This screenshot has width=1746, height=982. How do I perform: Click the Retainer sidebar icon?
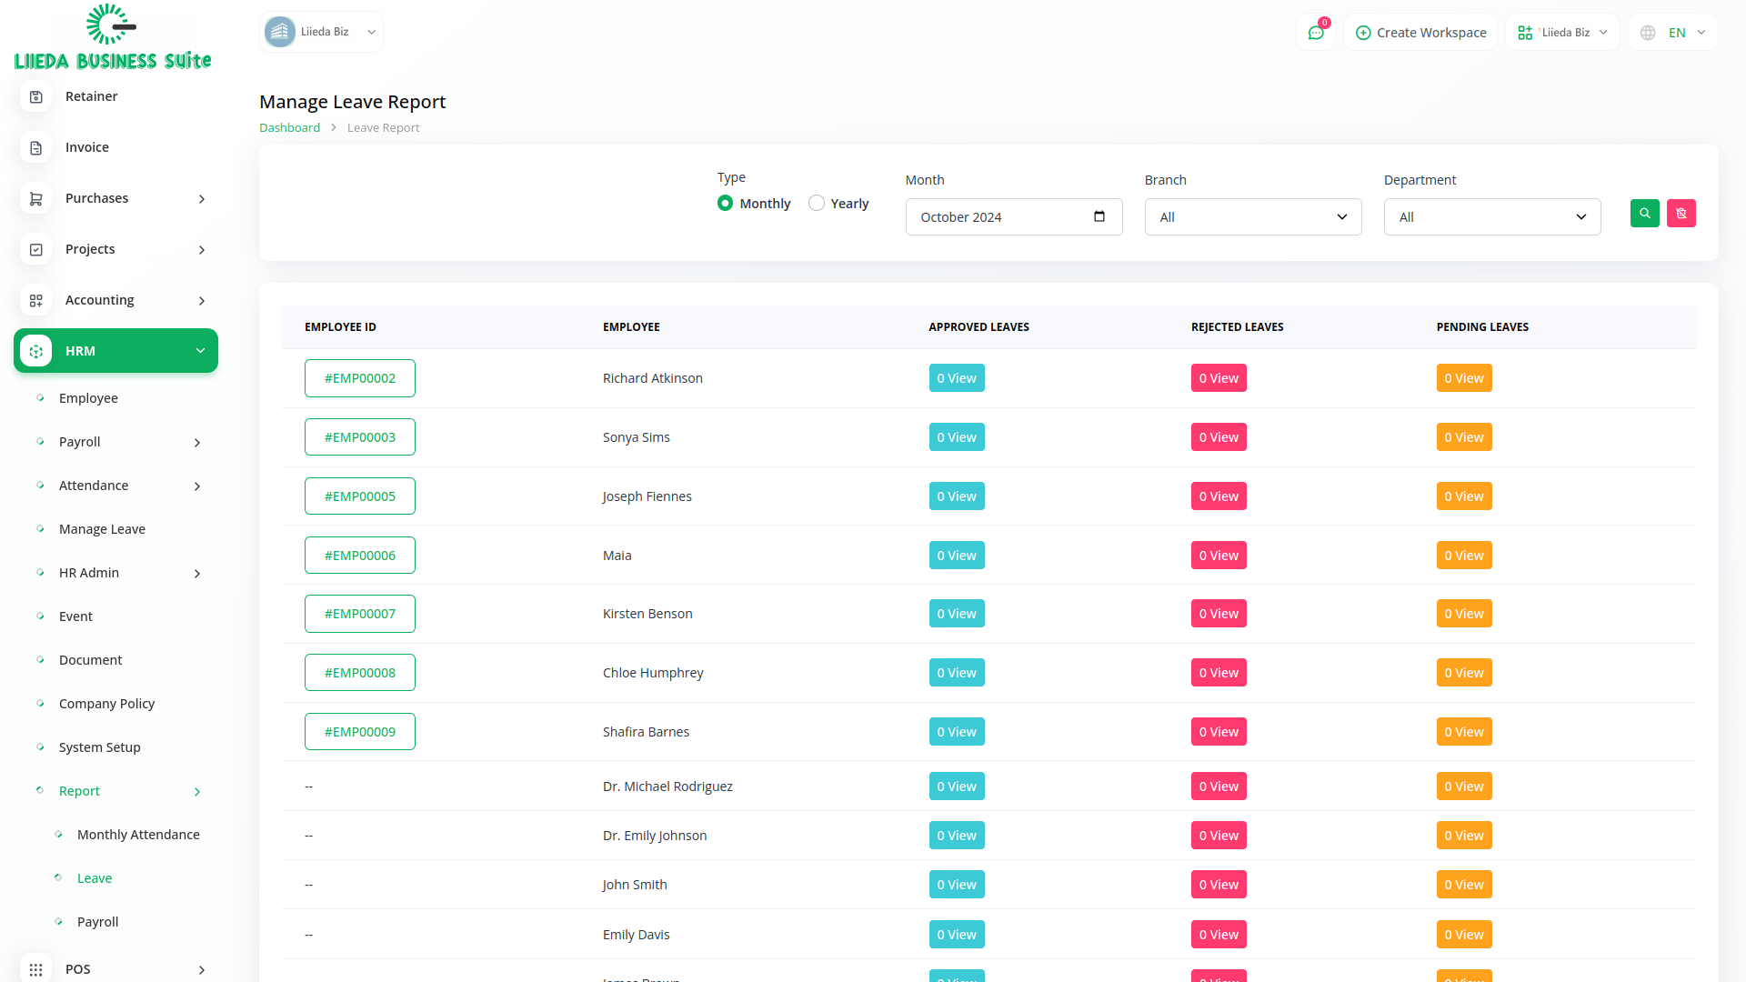click(35, 96)
